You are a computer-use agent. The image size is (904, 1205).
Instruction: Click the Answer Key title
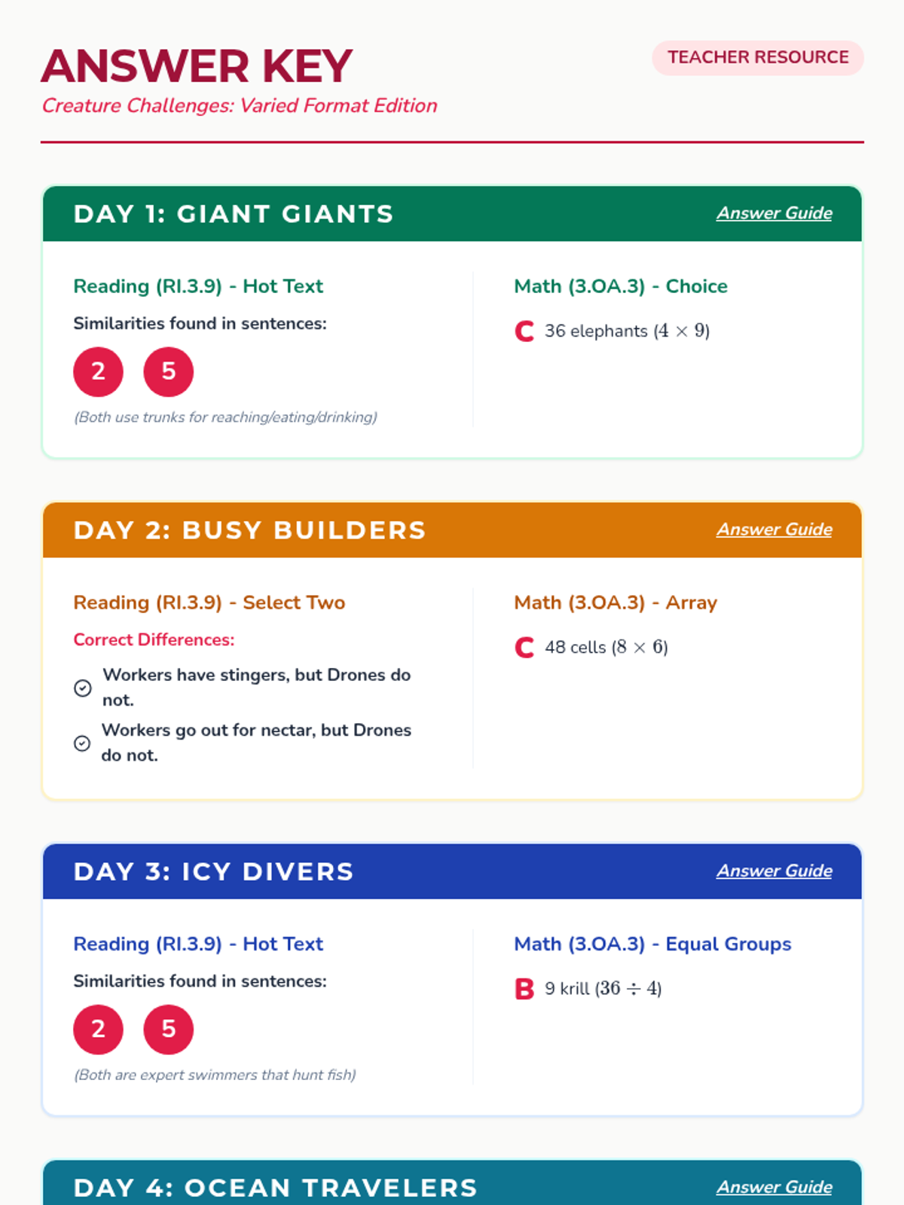pos(197,66)
